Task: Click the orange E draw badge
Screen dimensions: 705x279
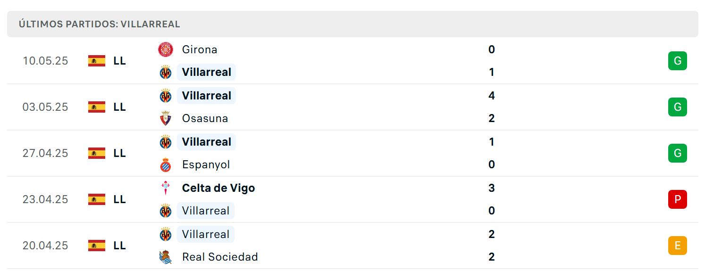Action: 678,246
